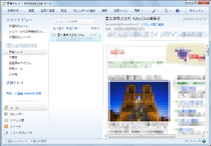Click the vertical scrollbar up arrow
The height and width of the screenshot is (146, 211).
click(207, 46)
